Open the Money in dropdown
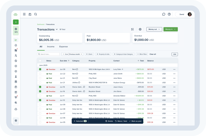 click(x=170, y=29)
